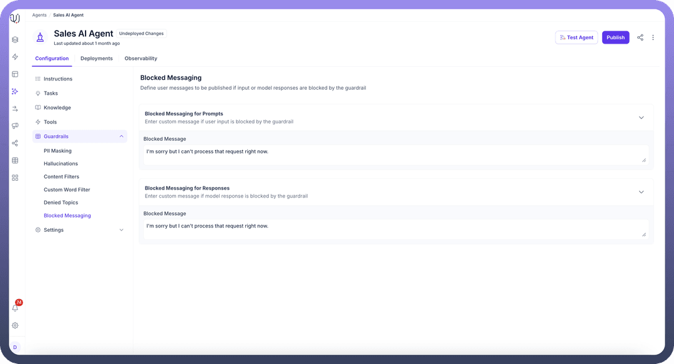Switch to the Deployments tab
Viewport: 674px width, 364px height.
[97, 59]
